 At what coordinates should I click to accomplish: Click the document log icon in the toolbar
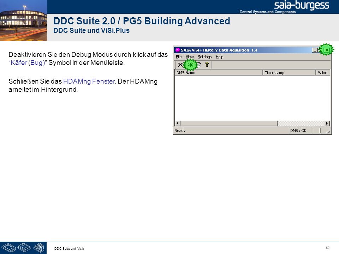[x=199, y=65]
